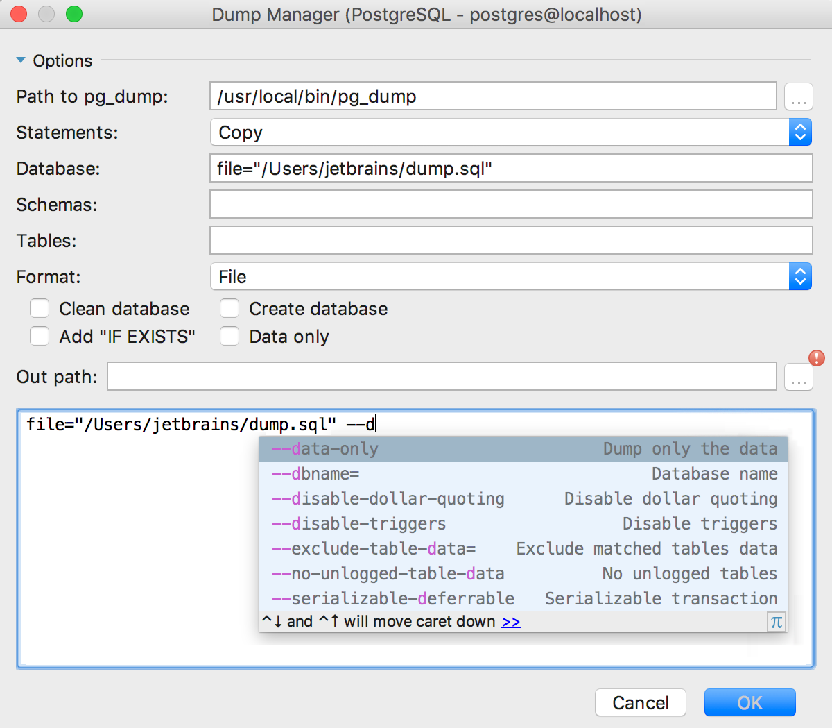Click the red error indicator icon
This screenshot has width=832, height=728.
point(817,358)
